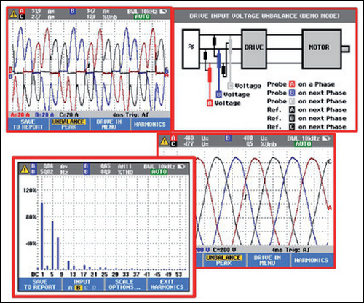Open SCALE OPTIONS on harmonics screen
Viewport: 364px width, 303px height.
click(124, 284)
